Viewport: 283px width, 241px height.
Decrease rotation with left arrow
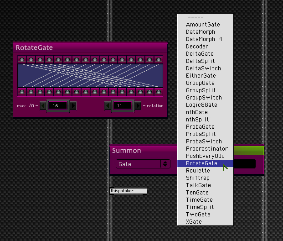(108, 106)
